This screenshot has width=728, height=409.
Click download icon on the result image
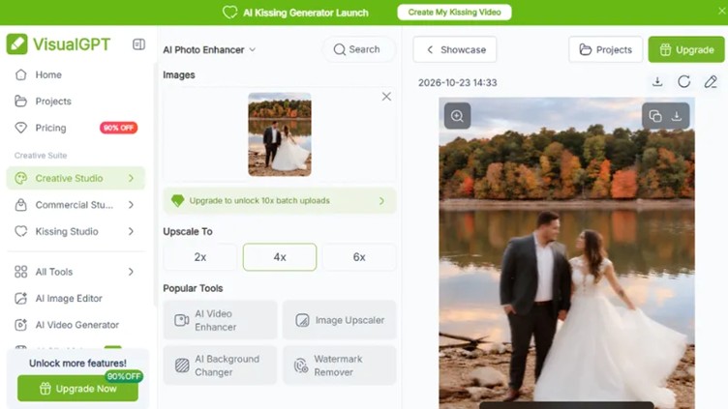pyautogui.click(x=677, y=116)
